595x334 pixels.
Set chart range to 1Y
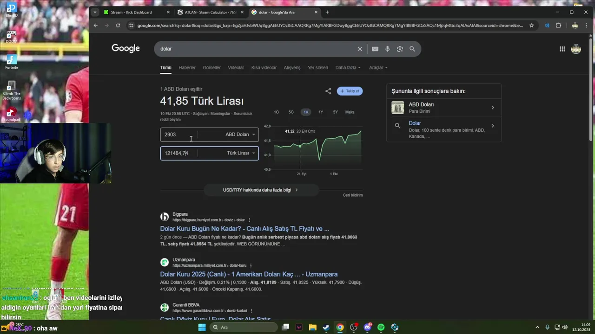321,112
